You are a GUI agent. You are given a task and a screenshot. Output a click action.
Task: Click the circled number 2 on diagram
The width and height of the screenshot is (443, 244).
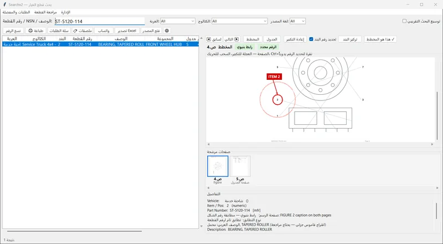pyautogui.click(x=277, y=100)
